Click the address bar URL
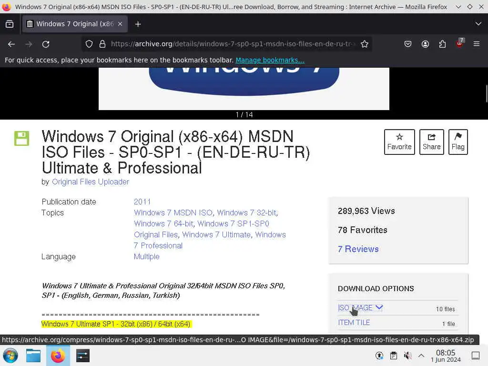 pyautogui.click(x=232, y=44)
